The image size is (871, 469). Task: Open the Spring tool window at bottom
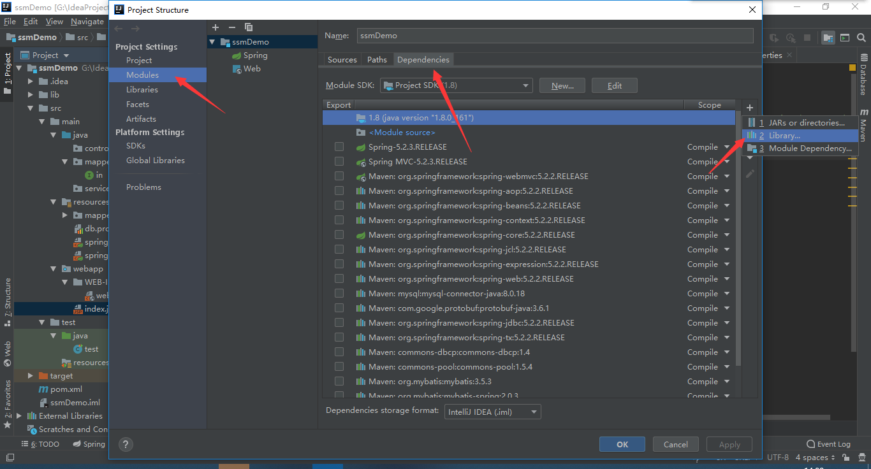pyautogui.click(x=88, y=444)
